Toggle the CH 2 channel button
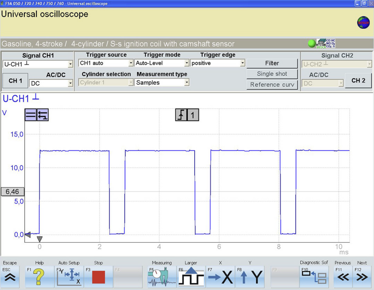 pyautogui.click(x=358, y=80)
